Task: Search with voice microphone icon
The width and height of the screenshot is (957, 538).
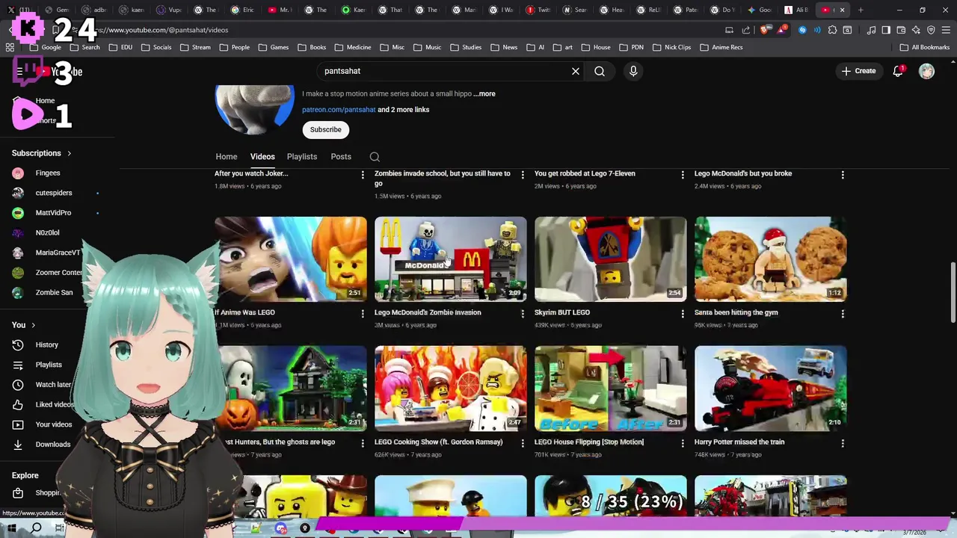Action: coord(633,71)
